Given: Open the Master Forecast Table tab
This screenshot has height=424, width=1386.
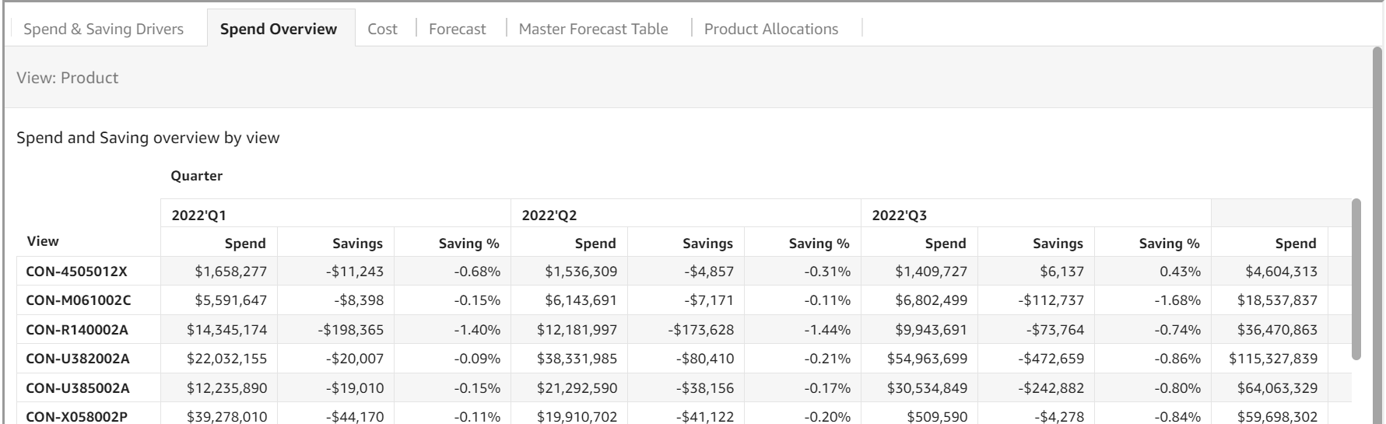Looking at the screenshot, I should 593,29.
